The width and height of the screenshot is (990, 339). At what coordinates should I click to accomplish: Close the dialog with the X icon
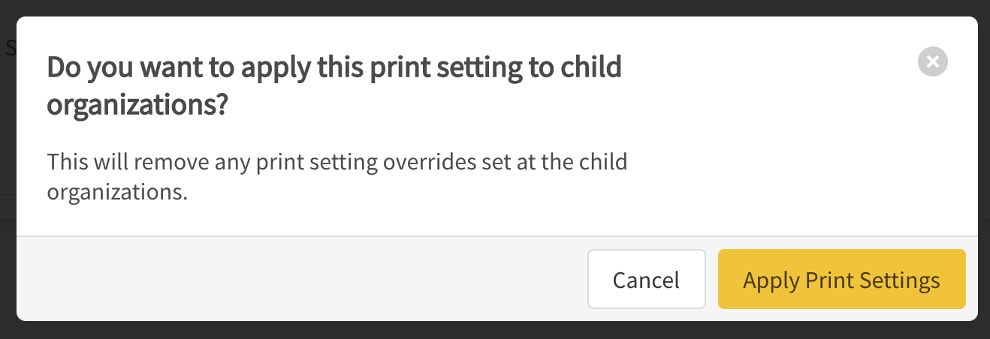point(932,62)
